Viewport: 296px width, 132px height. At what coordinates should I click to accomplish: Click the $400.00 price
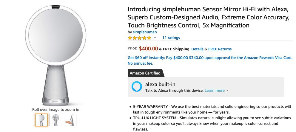[x=148, y=49]
